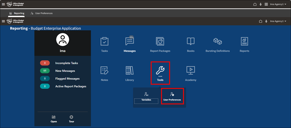Click the Open button in user panel
Image resolution: width=291 pixels, height=128 pixels.
[x=54, y=119]
